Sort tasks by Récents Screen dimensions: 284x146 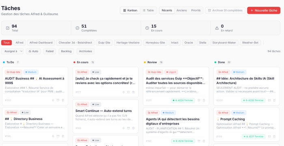click(167, 10)
